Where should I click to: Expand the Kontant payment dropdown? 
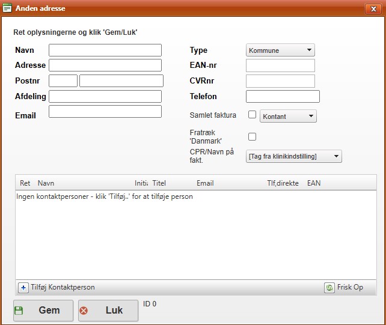coord(288,116)
